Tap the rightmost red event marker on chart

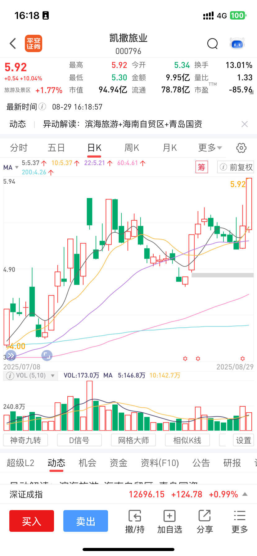point(243,359)
